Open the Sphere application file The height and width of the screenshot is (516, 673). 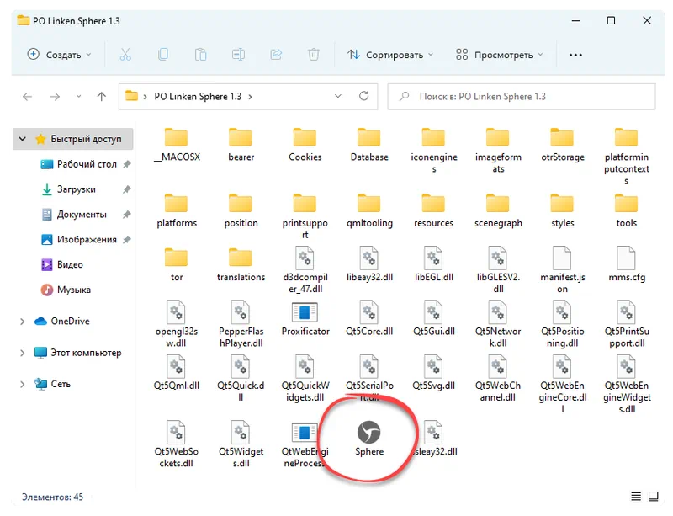click(369, 439)
